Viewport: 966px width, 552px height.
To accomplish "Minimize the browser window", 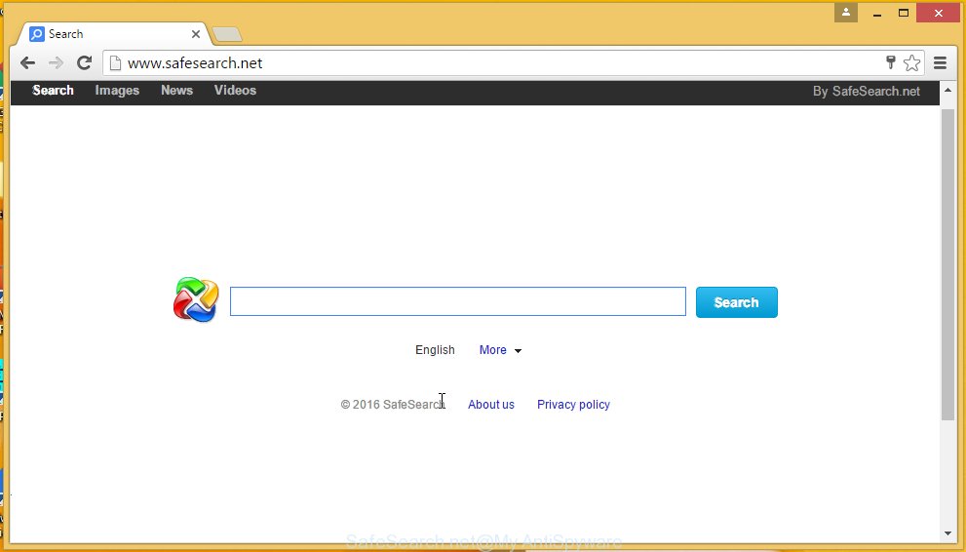I will 877,13.
